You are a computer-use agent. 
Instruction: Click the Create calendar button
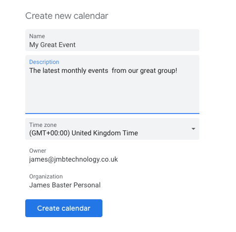64,208
